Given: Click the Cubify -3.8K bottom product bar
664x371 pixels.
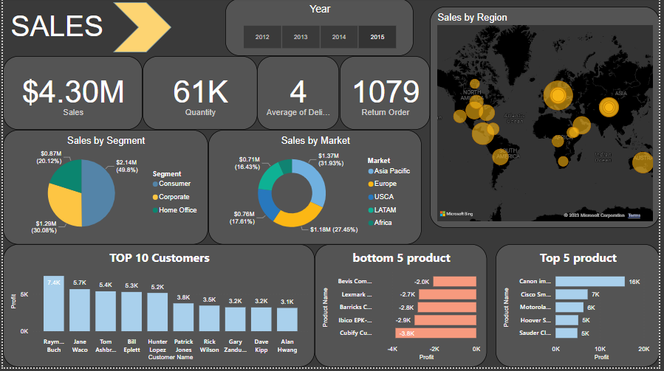Looking at the screenshot, I should [436, 333].
